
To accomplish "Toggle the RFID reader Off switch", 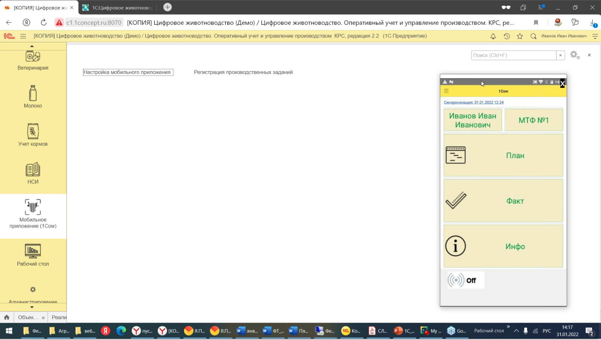I will point(466,280).
